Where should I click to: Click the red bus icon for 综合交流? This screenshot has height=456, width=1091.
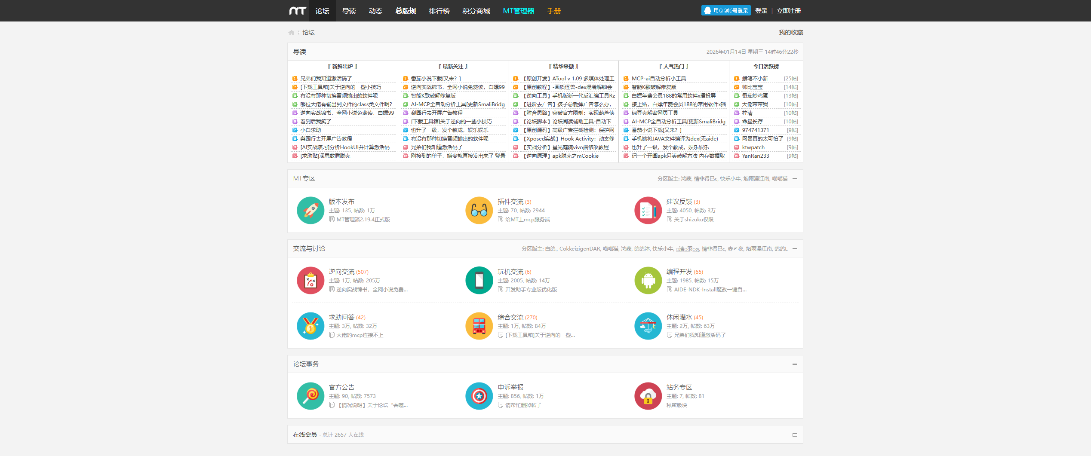tap(479, 326)
